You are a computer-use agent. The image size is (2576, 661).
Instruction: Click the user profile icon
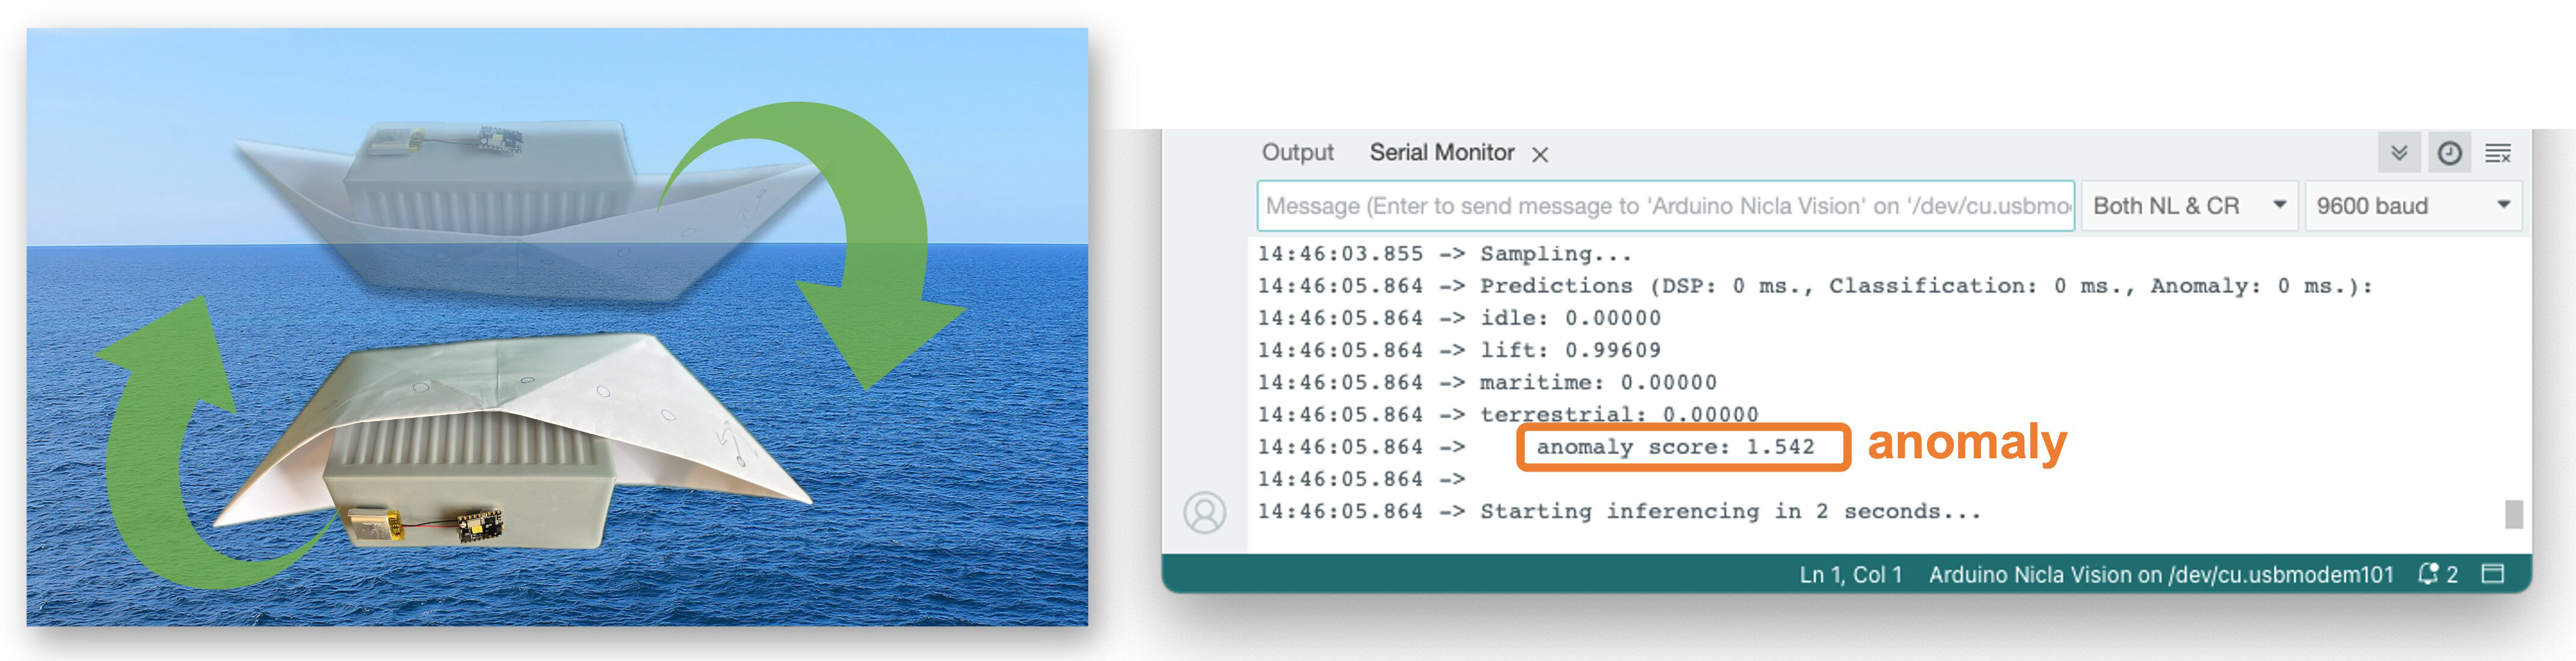pyautogui.click(x=1204, y=512)
